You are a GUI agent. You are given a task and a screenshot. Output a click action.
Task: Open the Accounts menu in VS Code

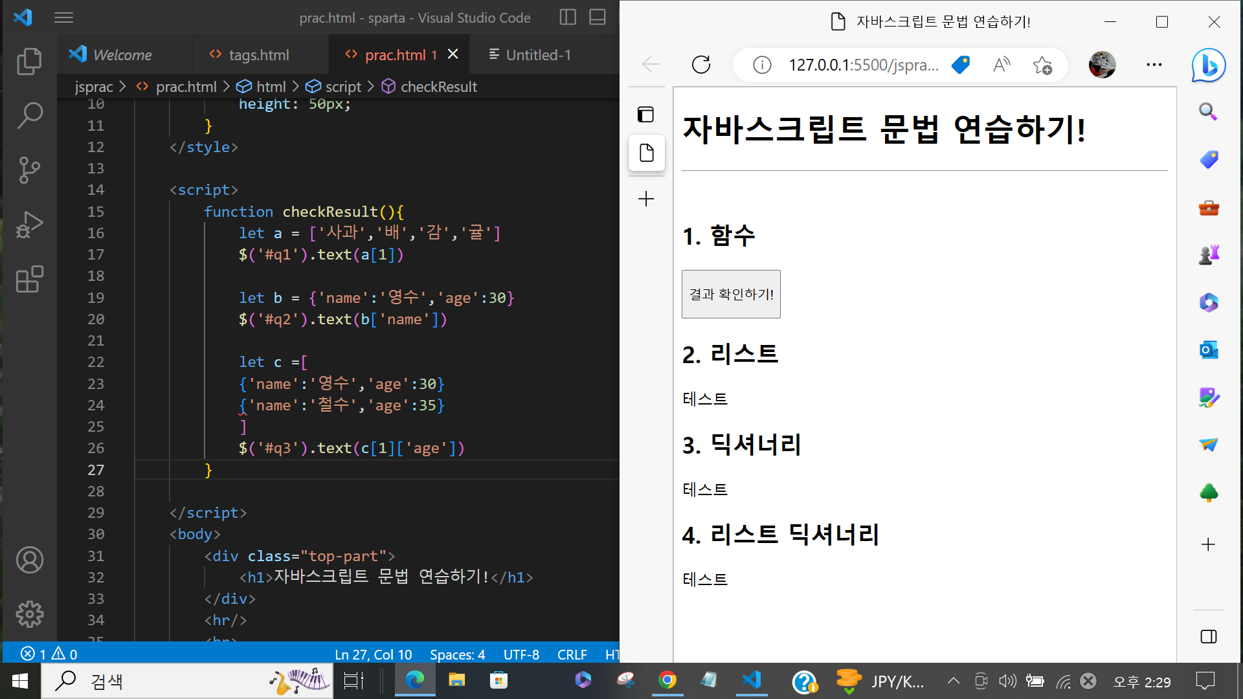29,560
